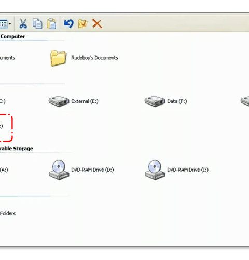Click the Copy toolbar icon
This screenshot has height=260, width=249.
(37, 23)
